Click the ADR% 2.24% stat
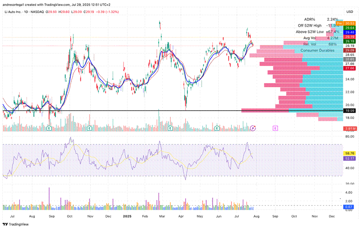 point(321,20)
